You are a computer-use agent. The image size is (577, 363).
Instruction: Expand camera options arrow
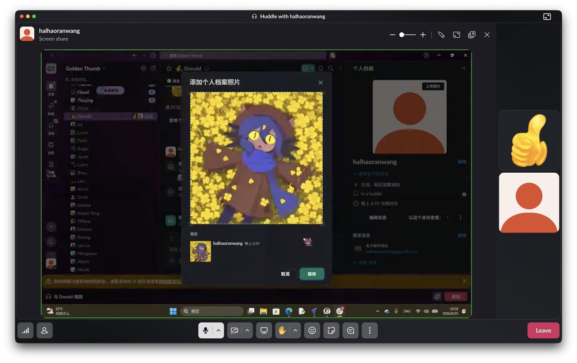[x=247, y=331]
